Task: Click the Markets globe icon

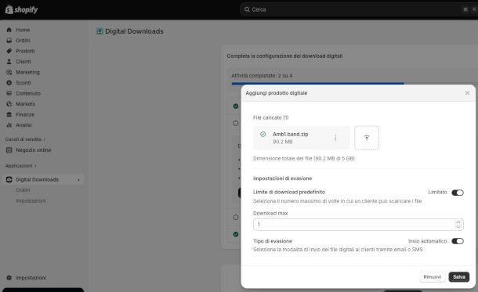Action: point(9,104)
